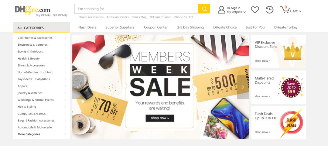Open the wishlist heart icon
The image size is (328, 146).
coord(255,10)
